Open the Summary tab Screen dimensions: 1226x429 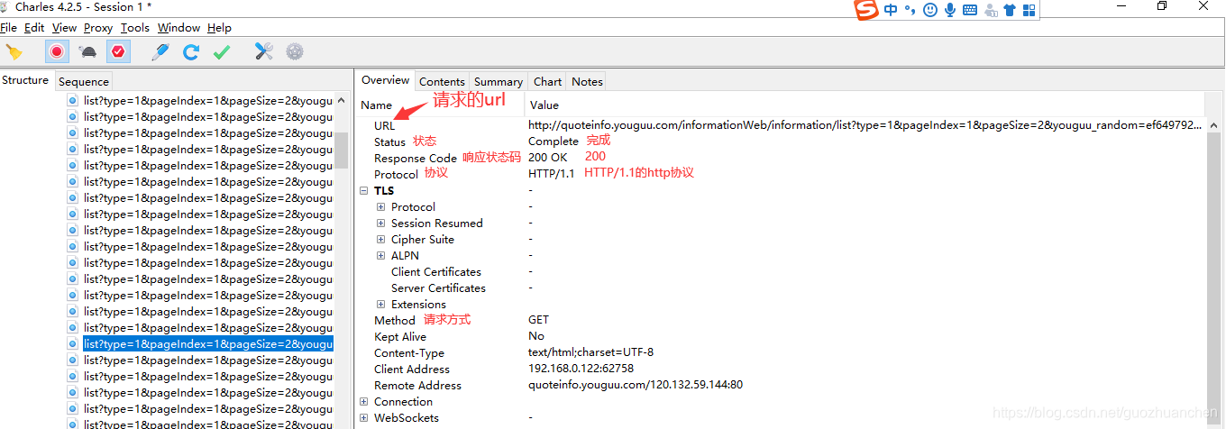click(x=499, y=81)
